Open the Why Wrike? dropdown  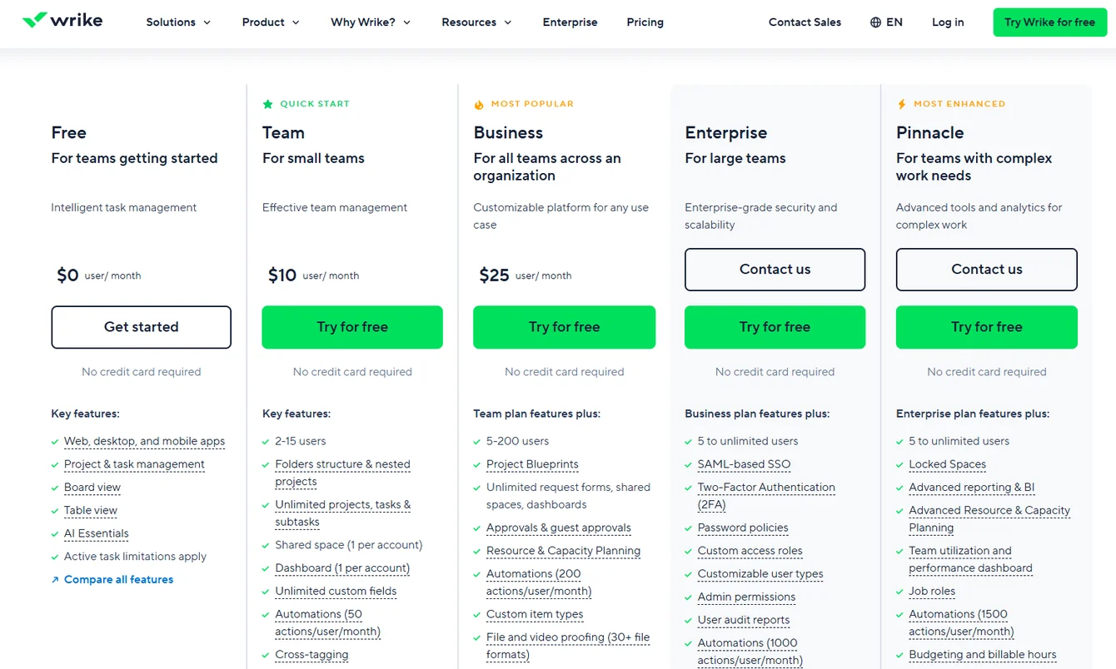[x=371, y=22]
